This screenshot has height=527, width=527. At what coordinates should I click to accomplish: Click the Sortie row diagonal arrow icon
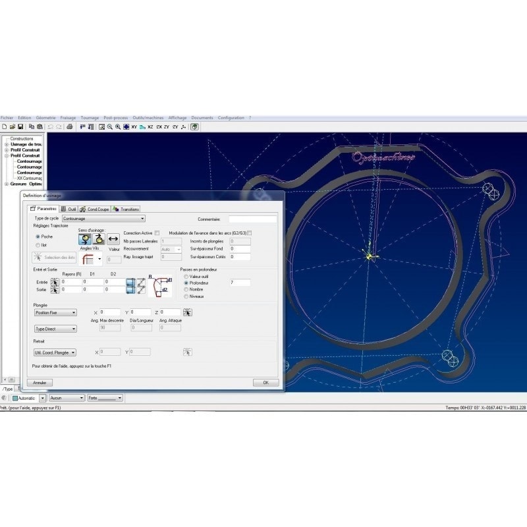click(141, 289)
